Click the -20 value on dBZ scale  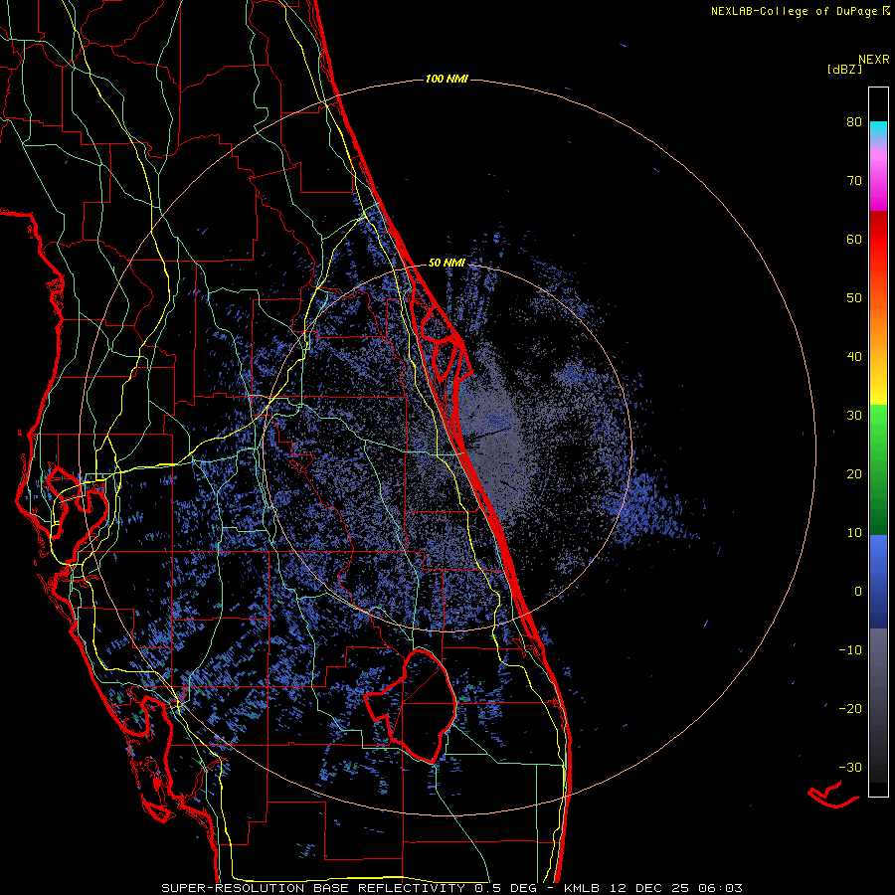click(850, 708)
